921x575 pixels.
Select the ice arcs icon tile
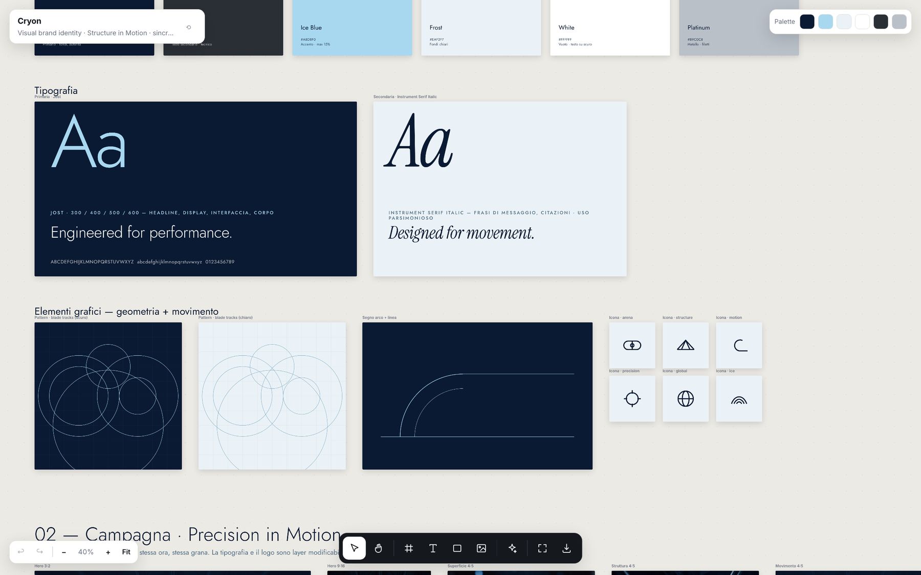click(x=739, y=399)
